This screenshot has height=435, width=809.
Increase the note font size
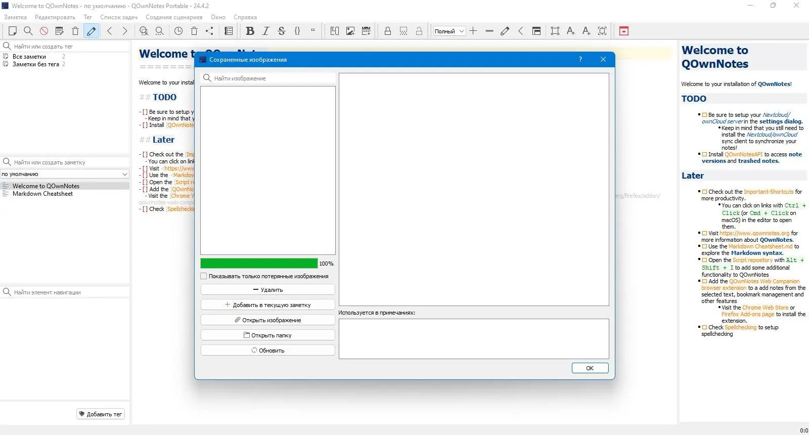[x=570, y=31]
